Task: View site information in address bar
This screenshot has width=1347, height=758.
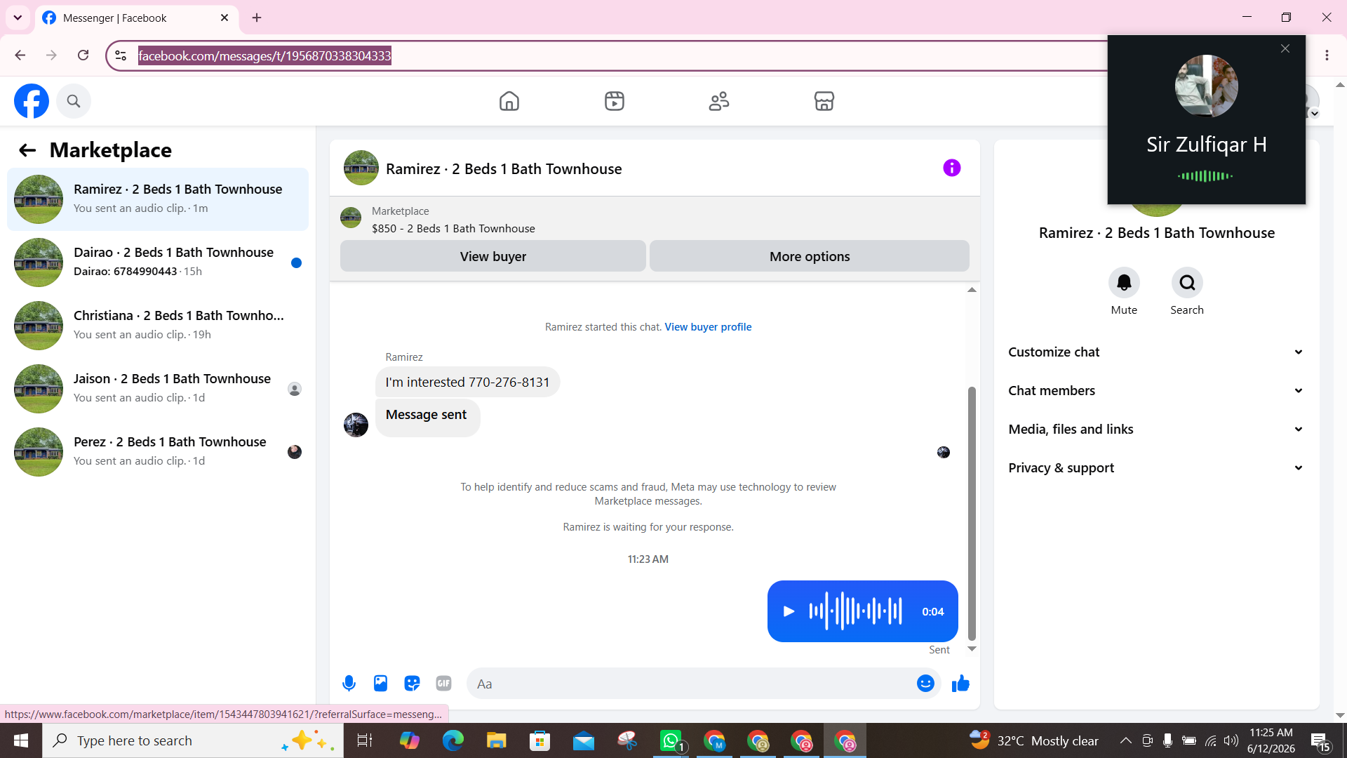Action: [x=121, y=55]
